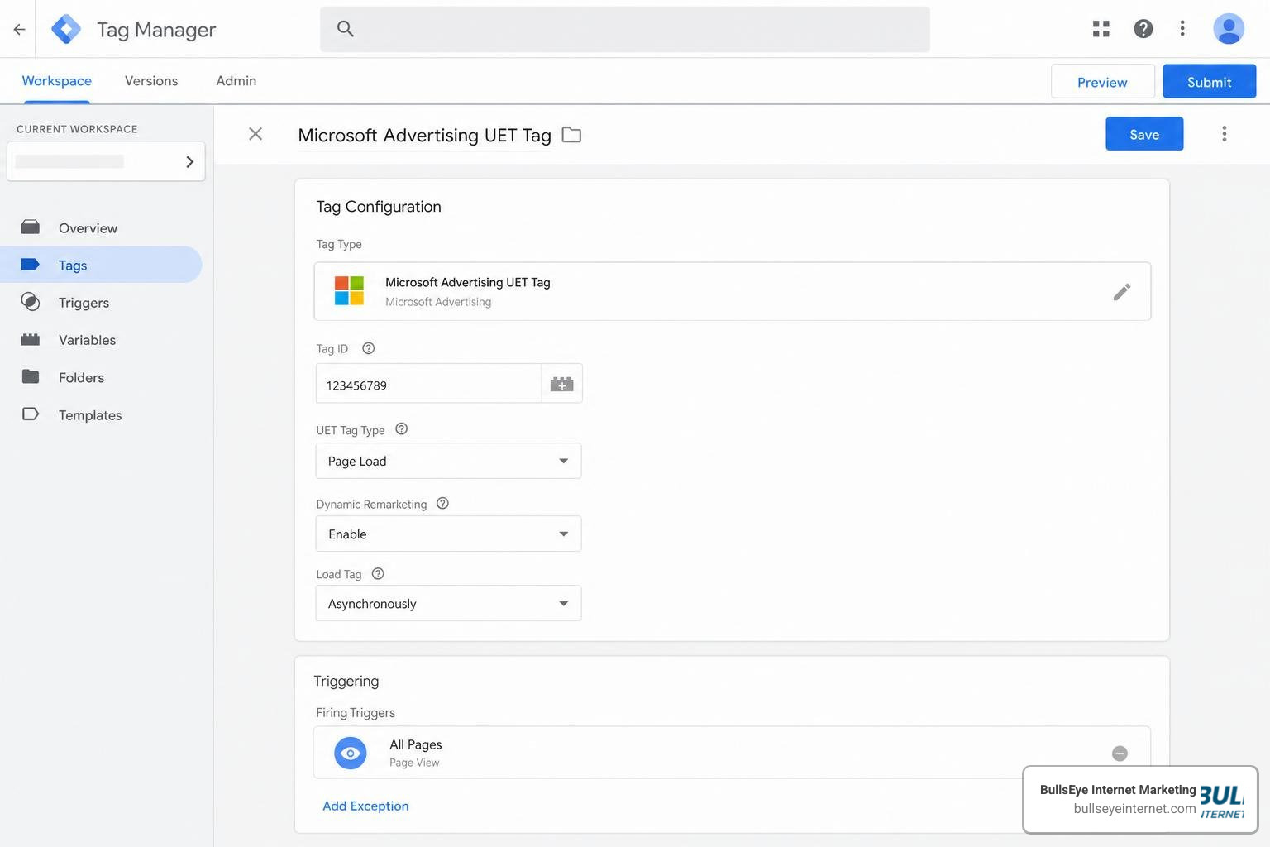This screenshot has width=1270, height=847.
Task: Open the UET Tag Type dropdown
Action: [x=448, y=461]
